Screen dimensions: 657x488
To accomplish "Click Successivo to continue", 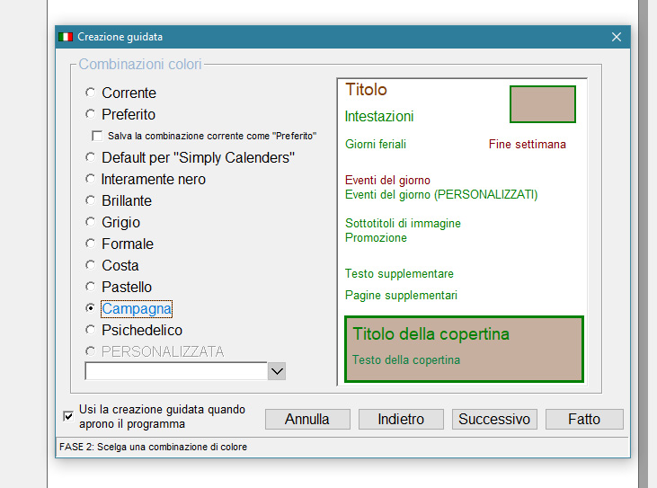I will 495,419.
